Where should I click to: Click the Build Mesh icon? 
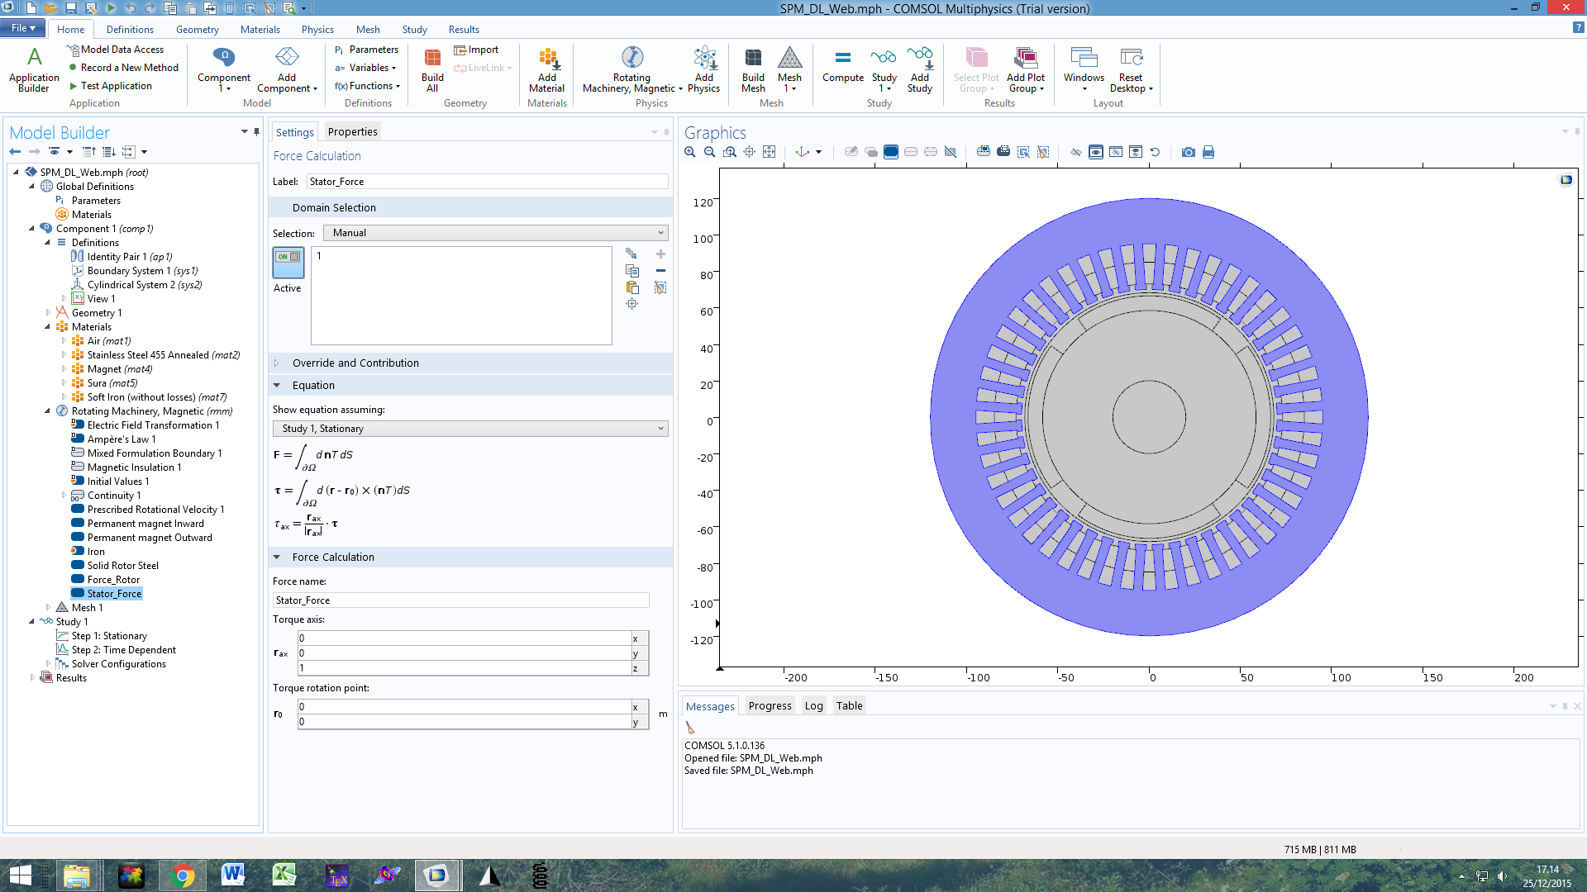coord(753,69)
